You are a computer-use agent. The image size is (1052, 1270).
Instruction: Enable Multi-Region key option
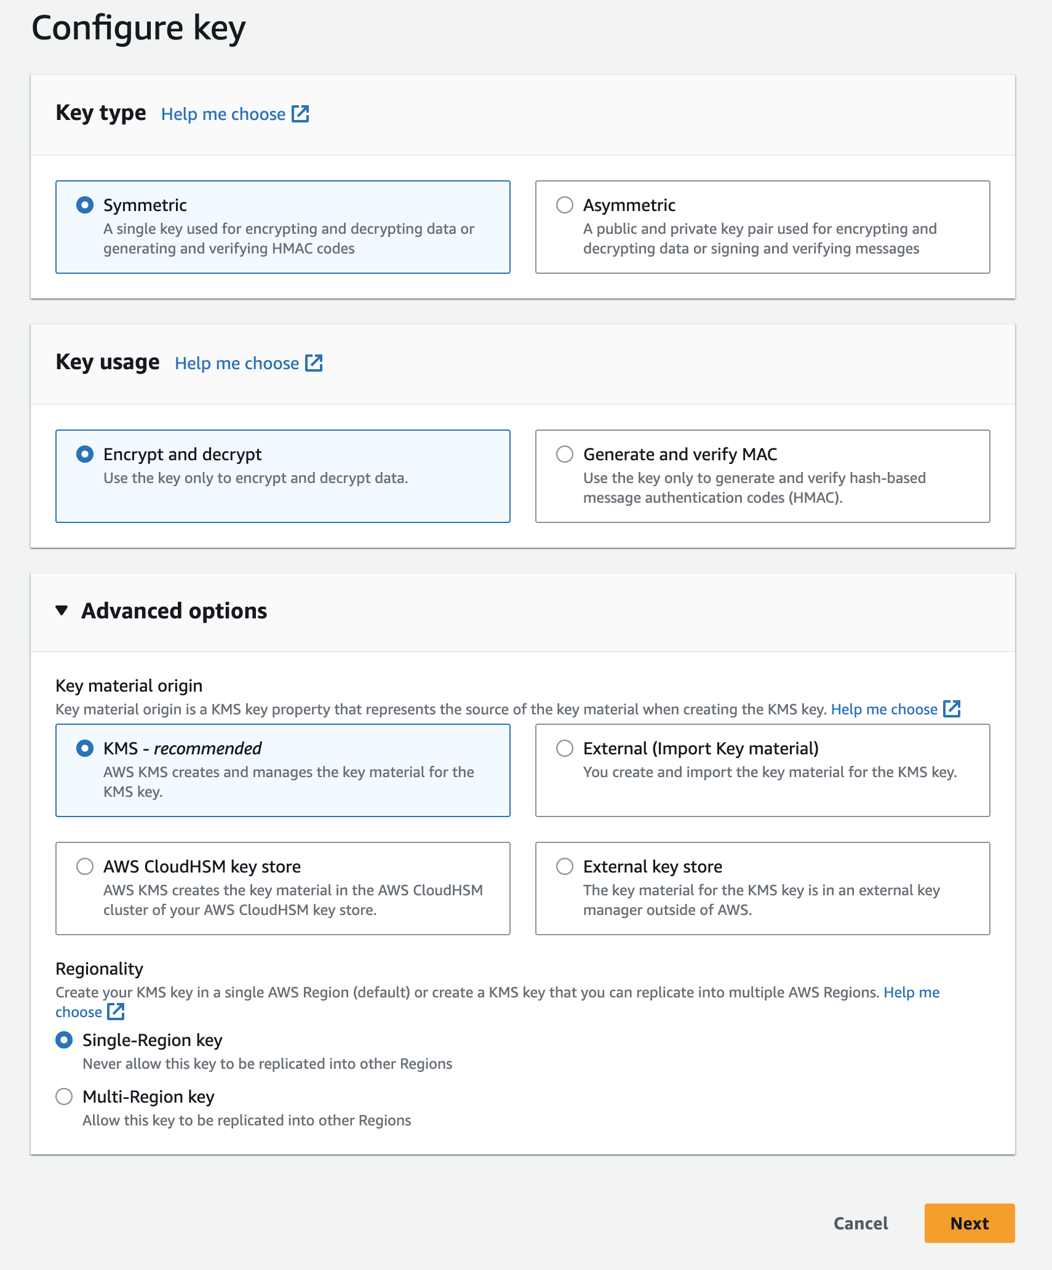(x=64, y=1096)
